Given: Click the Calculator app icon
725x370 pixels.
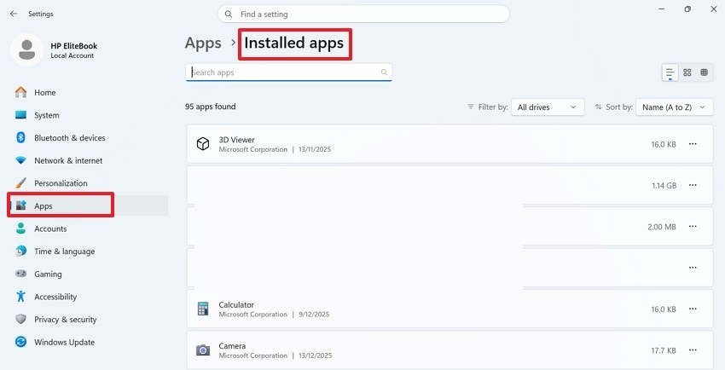Looking at the screenshot, I should [x=203, y=309].
